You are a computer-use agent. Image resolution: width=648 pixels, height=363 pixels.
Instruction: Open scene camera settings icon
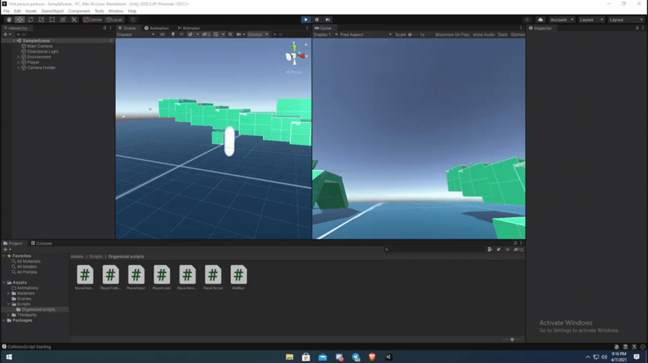click(x=239, y=35)
